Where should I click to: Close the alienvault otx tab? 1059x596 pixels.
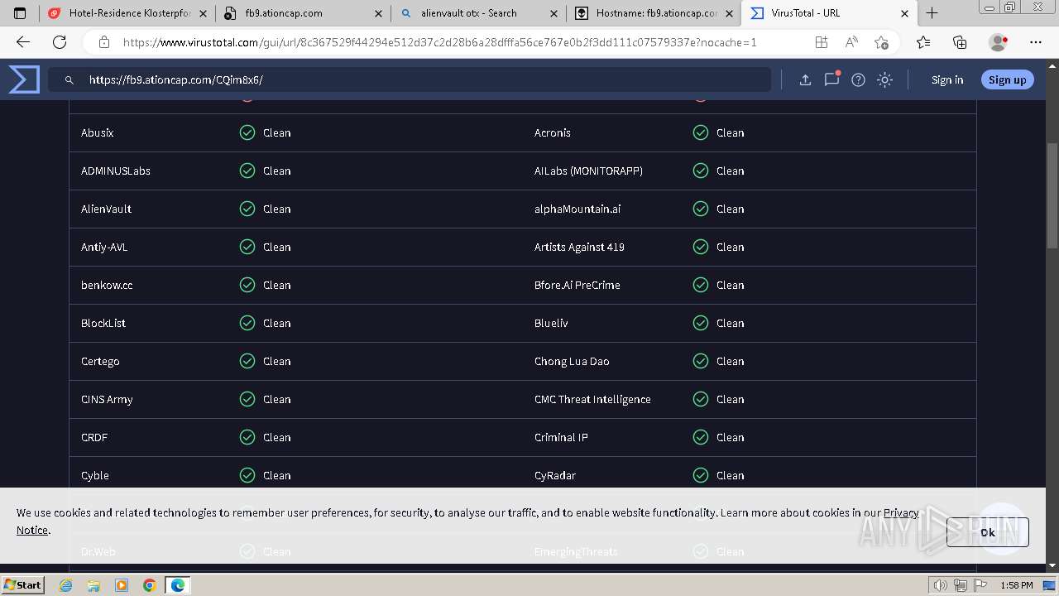553,13
